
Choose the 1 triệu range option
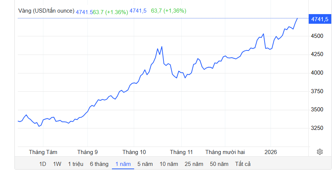pos(76,164)
